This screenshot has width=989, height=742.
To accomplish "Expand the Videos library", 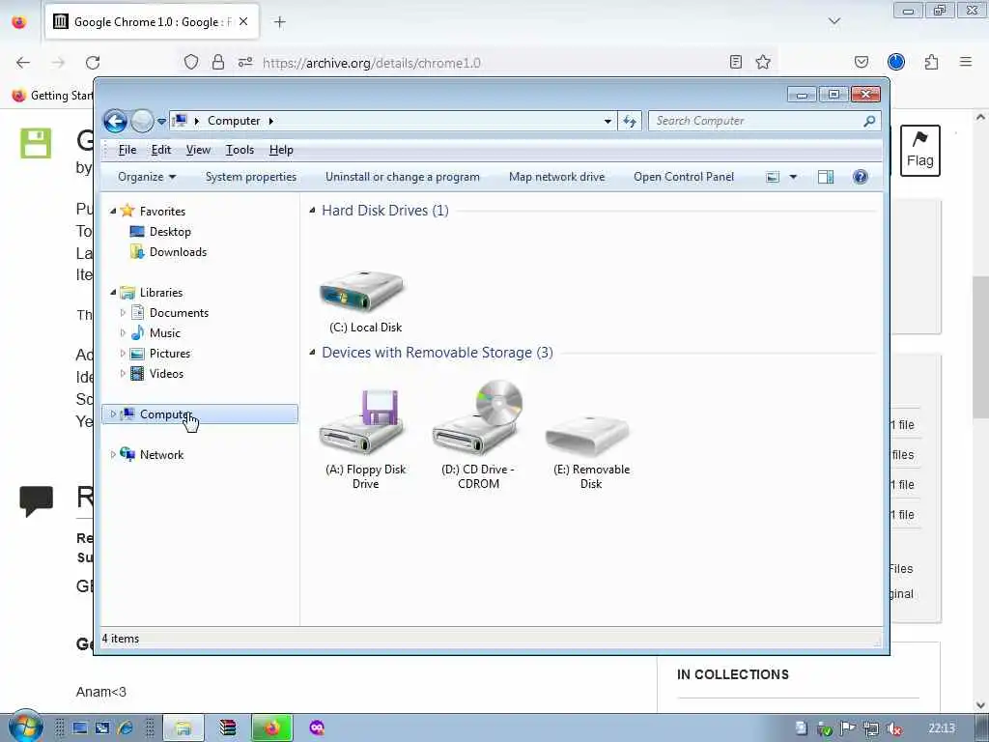I will click(x=123, y=374).
